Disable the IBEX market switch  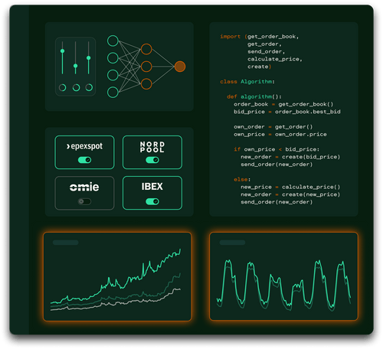152,201
